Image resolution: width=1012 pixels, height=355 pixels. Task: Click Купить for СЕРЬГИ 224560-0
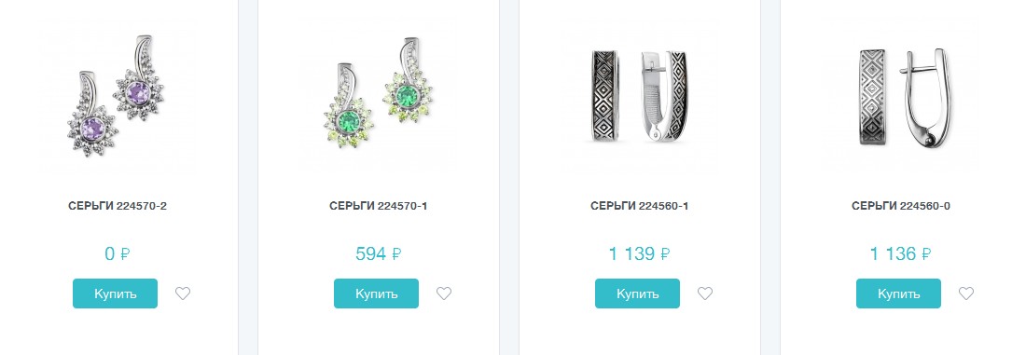(x=898, y=294)
